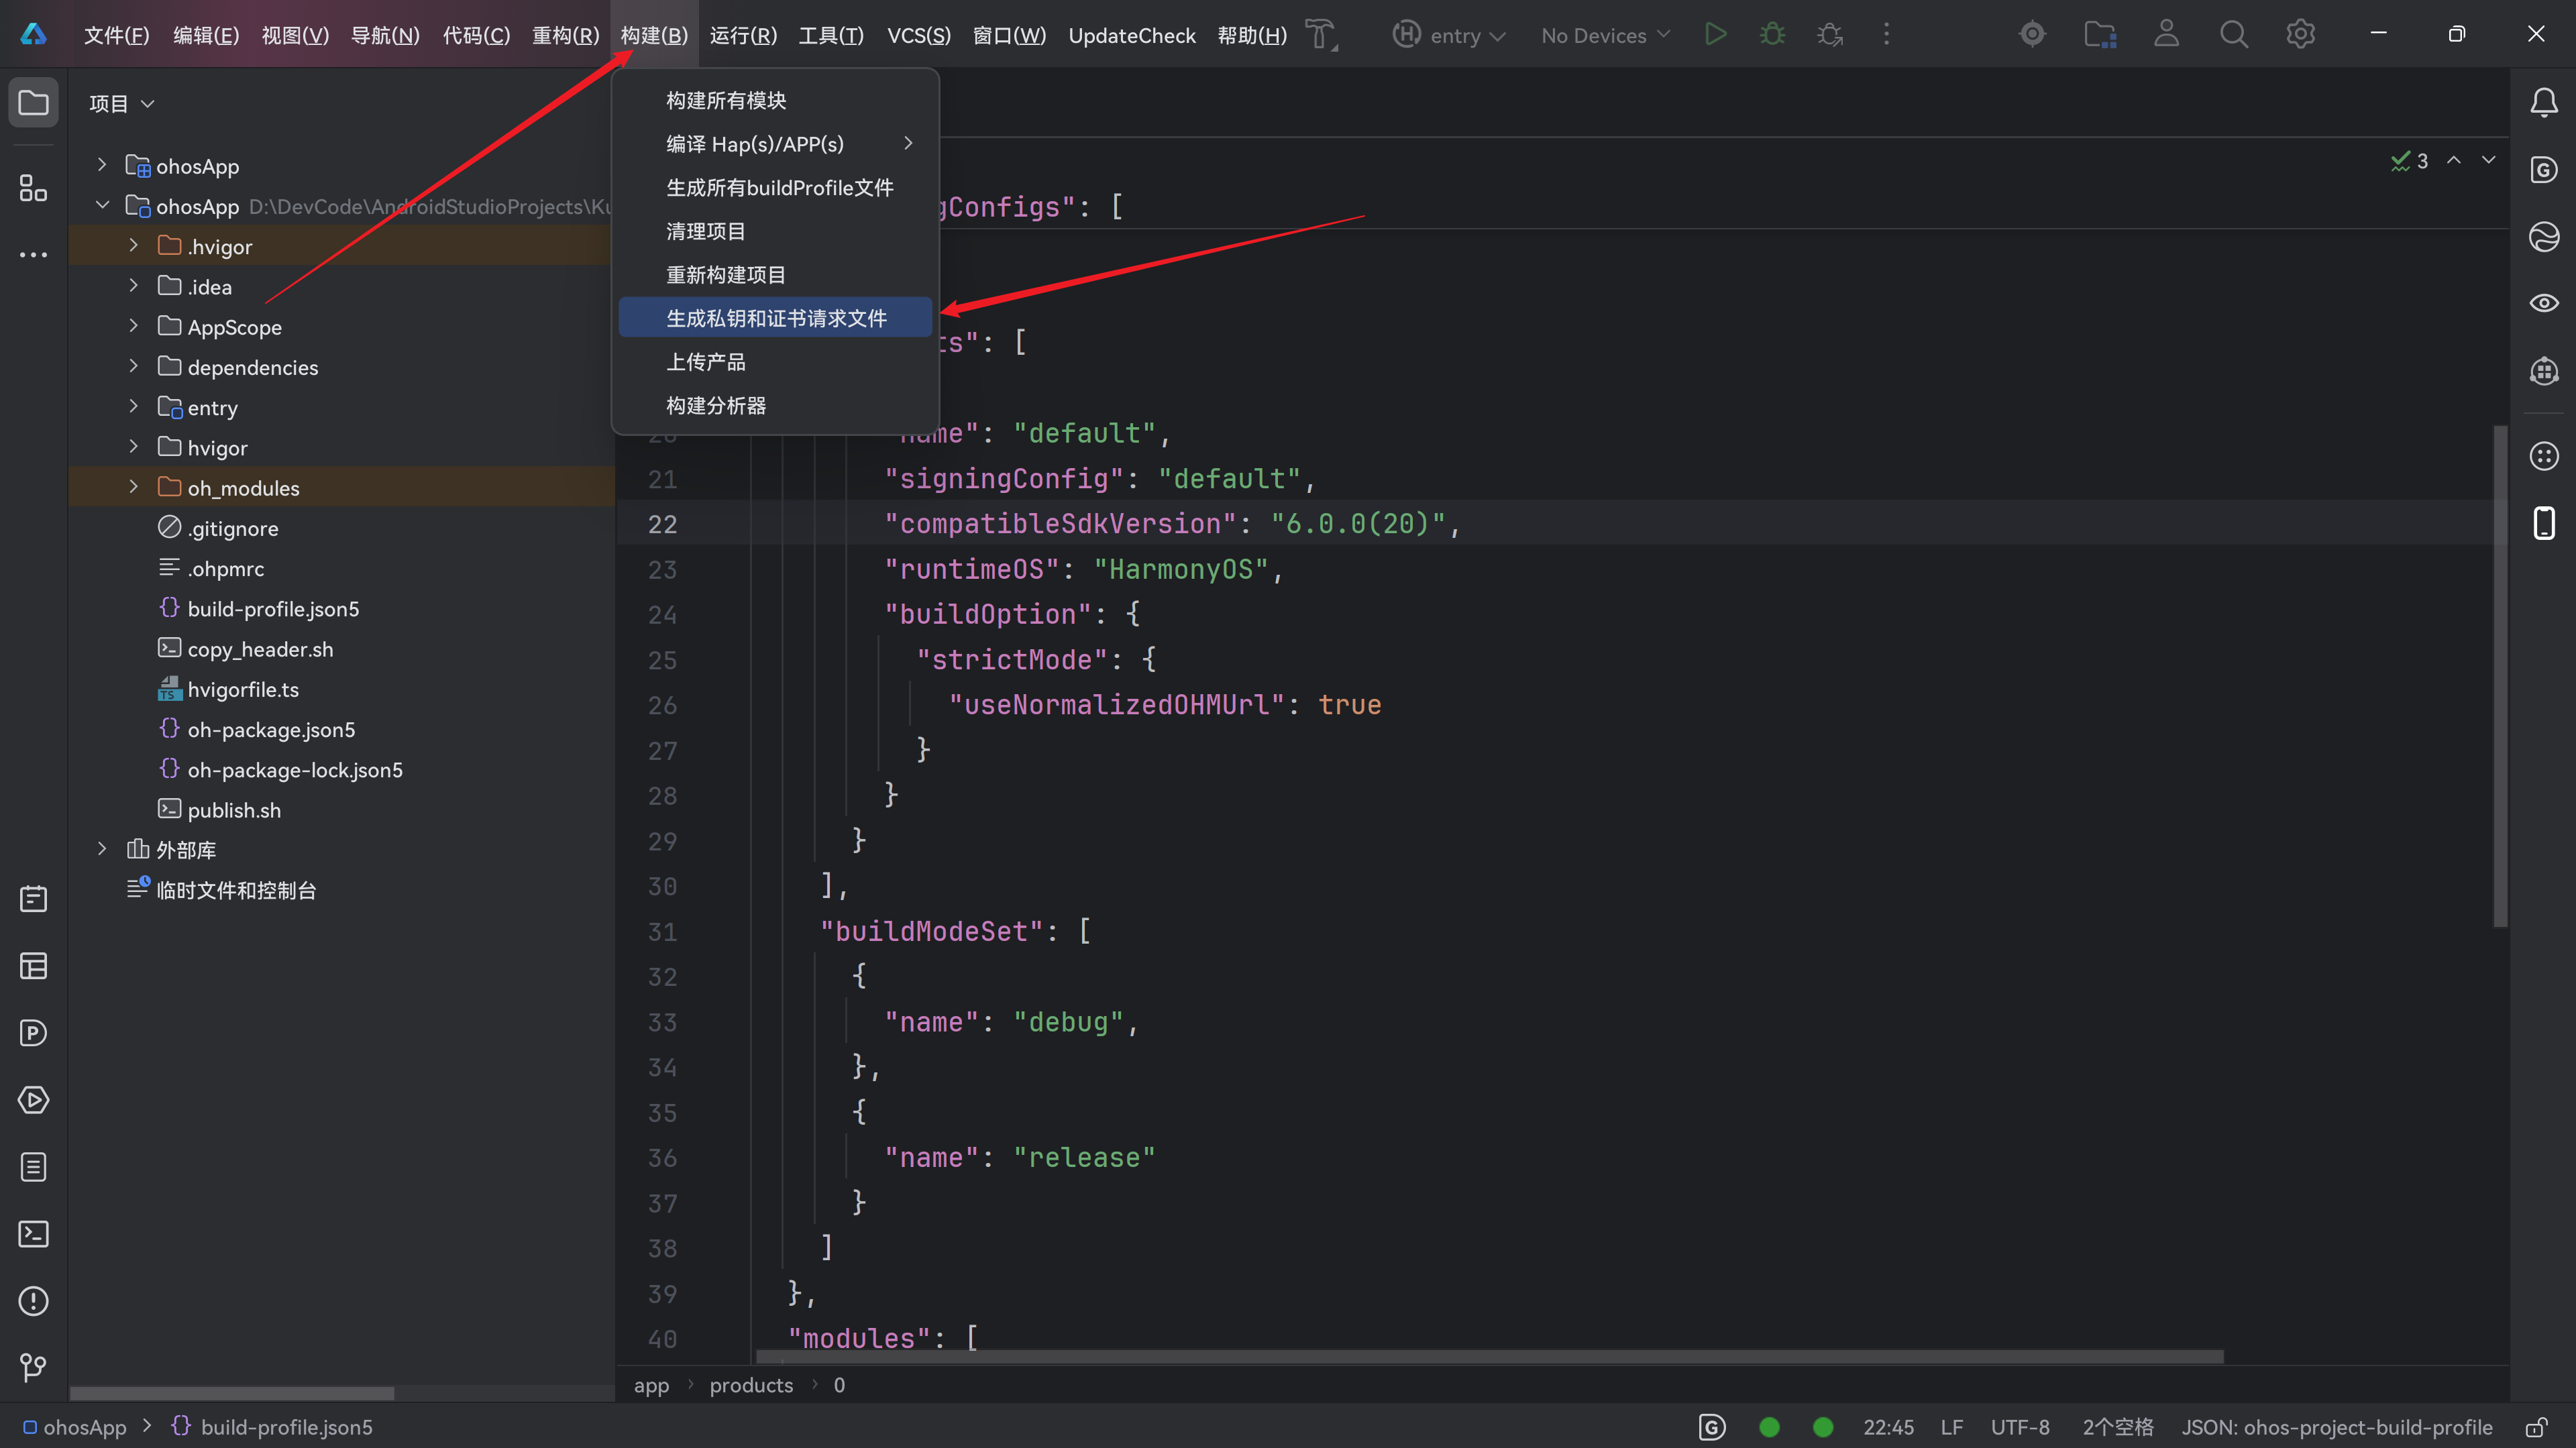Open the IDE Settings gear icon
Viewport: 2576px width, 1448px height.
point(2300,35)
